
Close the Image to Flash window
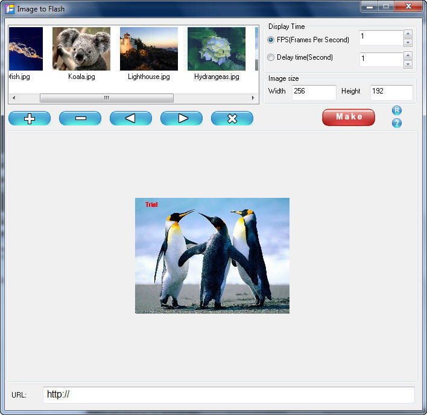(x=408, y=6)
